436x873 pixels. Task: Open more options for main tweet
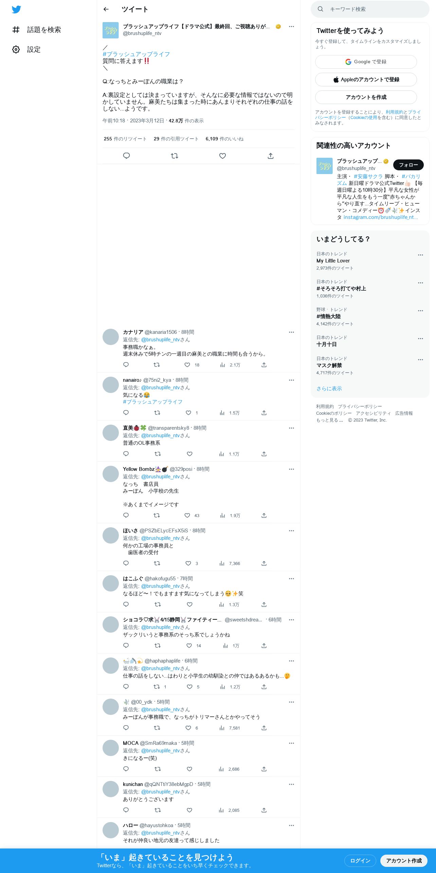point(291,27)
